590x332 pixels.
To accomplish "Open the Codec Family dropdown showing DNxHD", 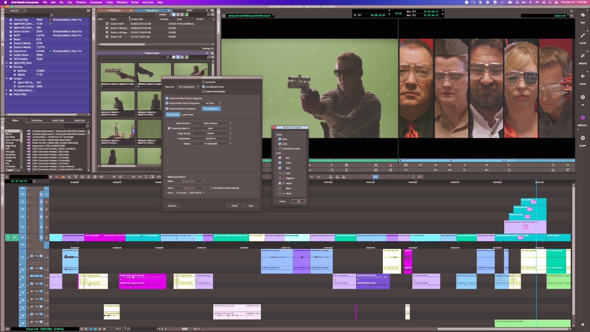I will click(x=212, y=133).
